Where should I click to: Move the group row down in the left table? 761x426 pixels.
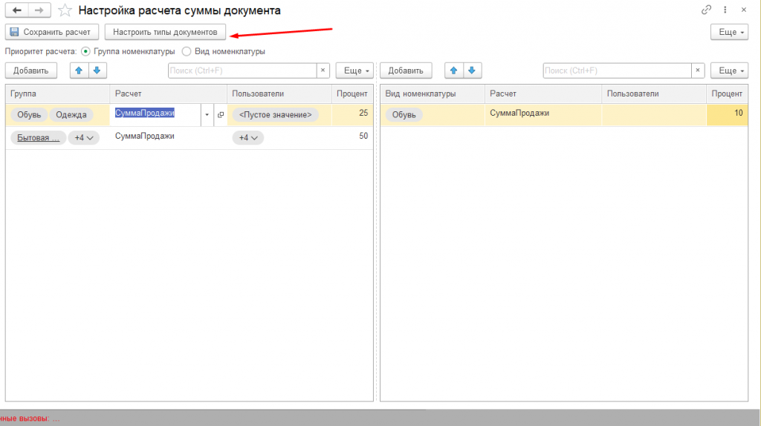tap(97, 71)
